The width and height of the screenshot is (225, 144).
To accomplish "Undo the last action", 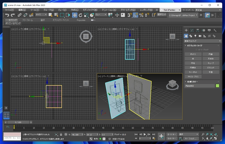I will [x=7, y=15].
